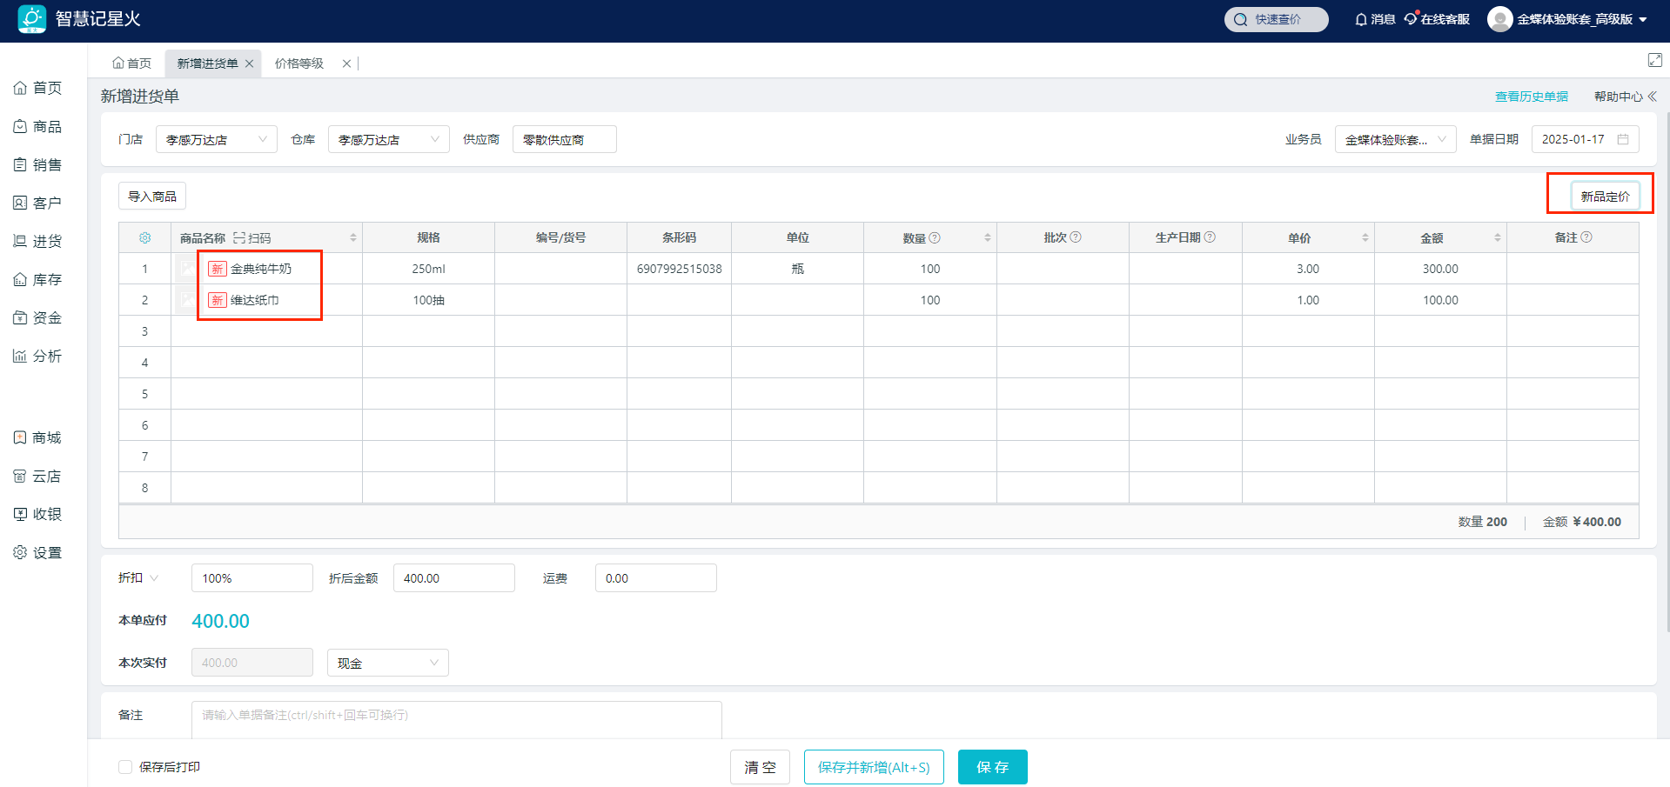Click the help icon beside quantity column
The image size is (1670, 787).
tap(935, 237)
